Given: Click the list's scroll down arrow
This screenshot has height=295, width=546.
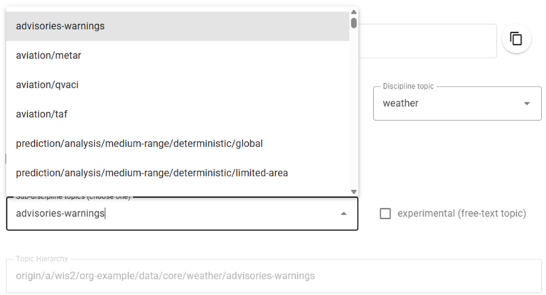Looking at the screenshot, I should tap(354, 191).
